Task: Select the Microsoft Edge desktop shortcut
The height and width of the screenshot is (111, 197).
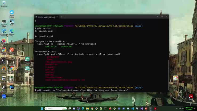Action: pyautogui.click(x=11, y=33)
